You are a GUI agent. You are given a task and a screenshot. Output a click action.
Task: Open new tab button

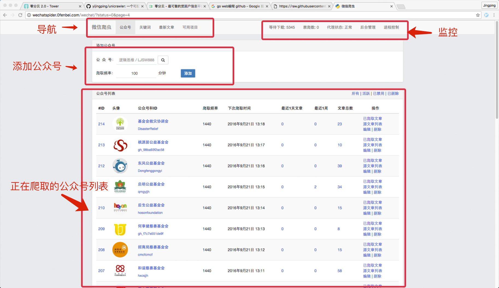click(401, 7)
